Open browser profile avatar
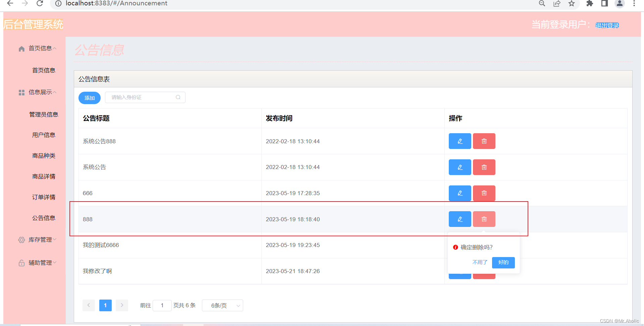 point(620,3)
